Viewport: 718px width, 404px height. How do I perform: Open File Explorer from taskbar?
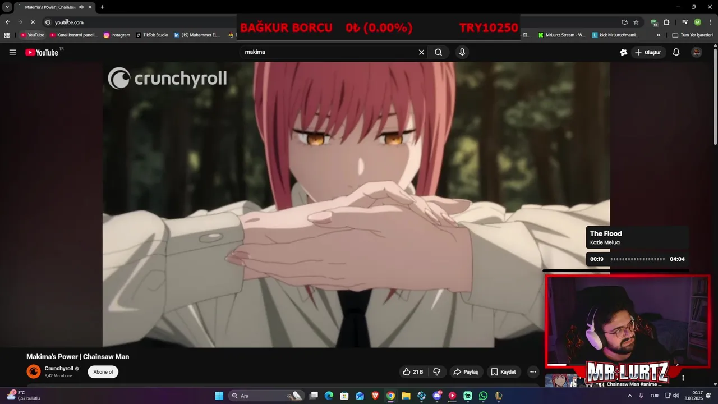pyautogui.click(x=406, y=396)
